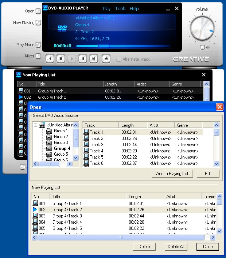The image size is (226, 258).
Task: Select playing 002 Group 4/Track 2 in dialog list
Action: pos(124,210)
